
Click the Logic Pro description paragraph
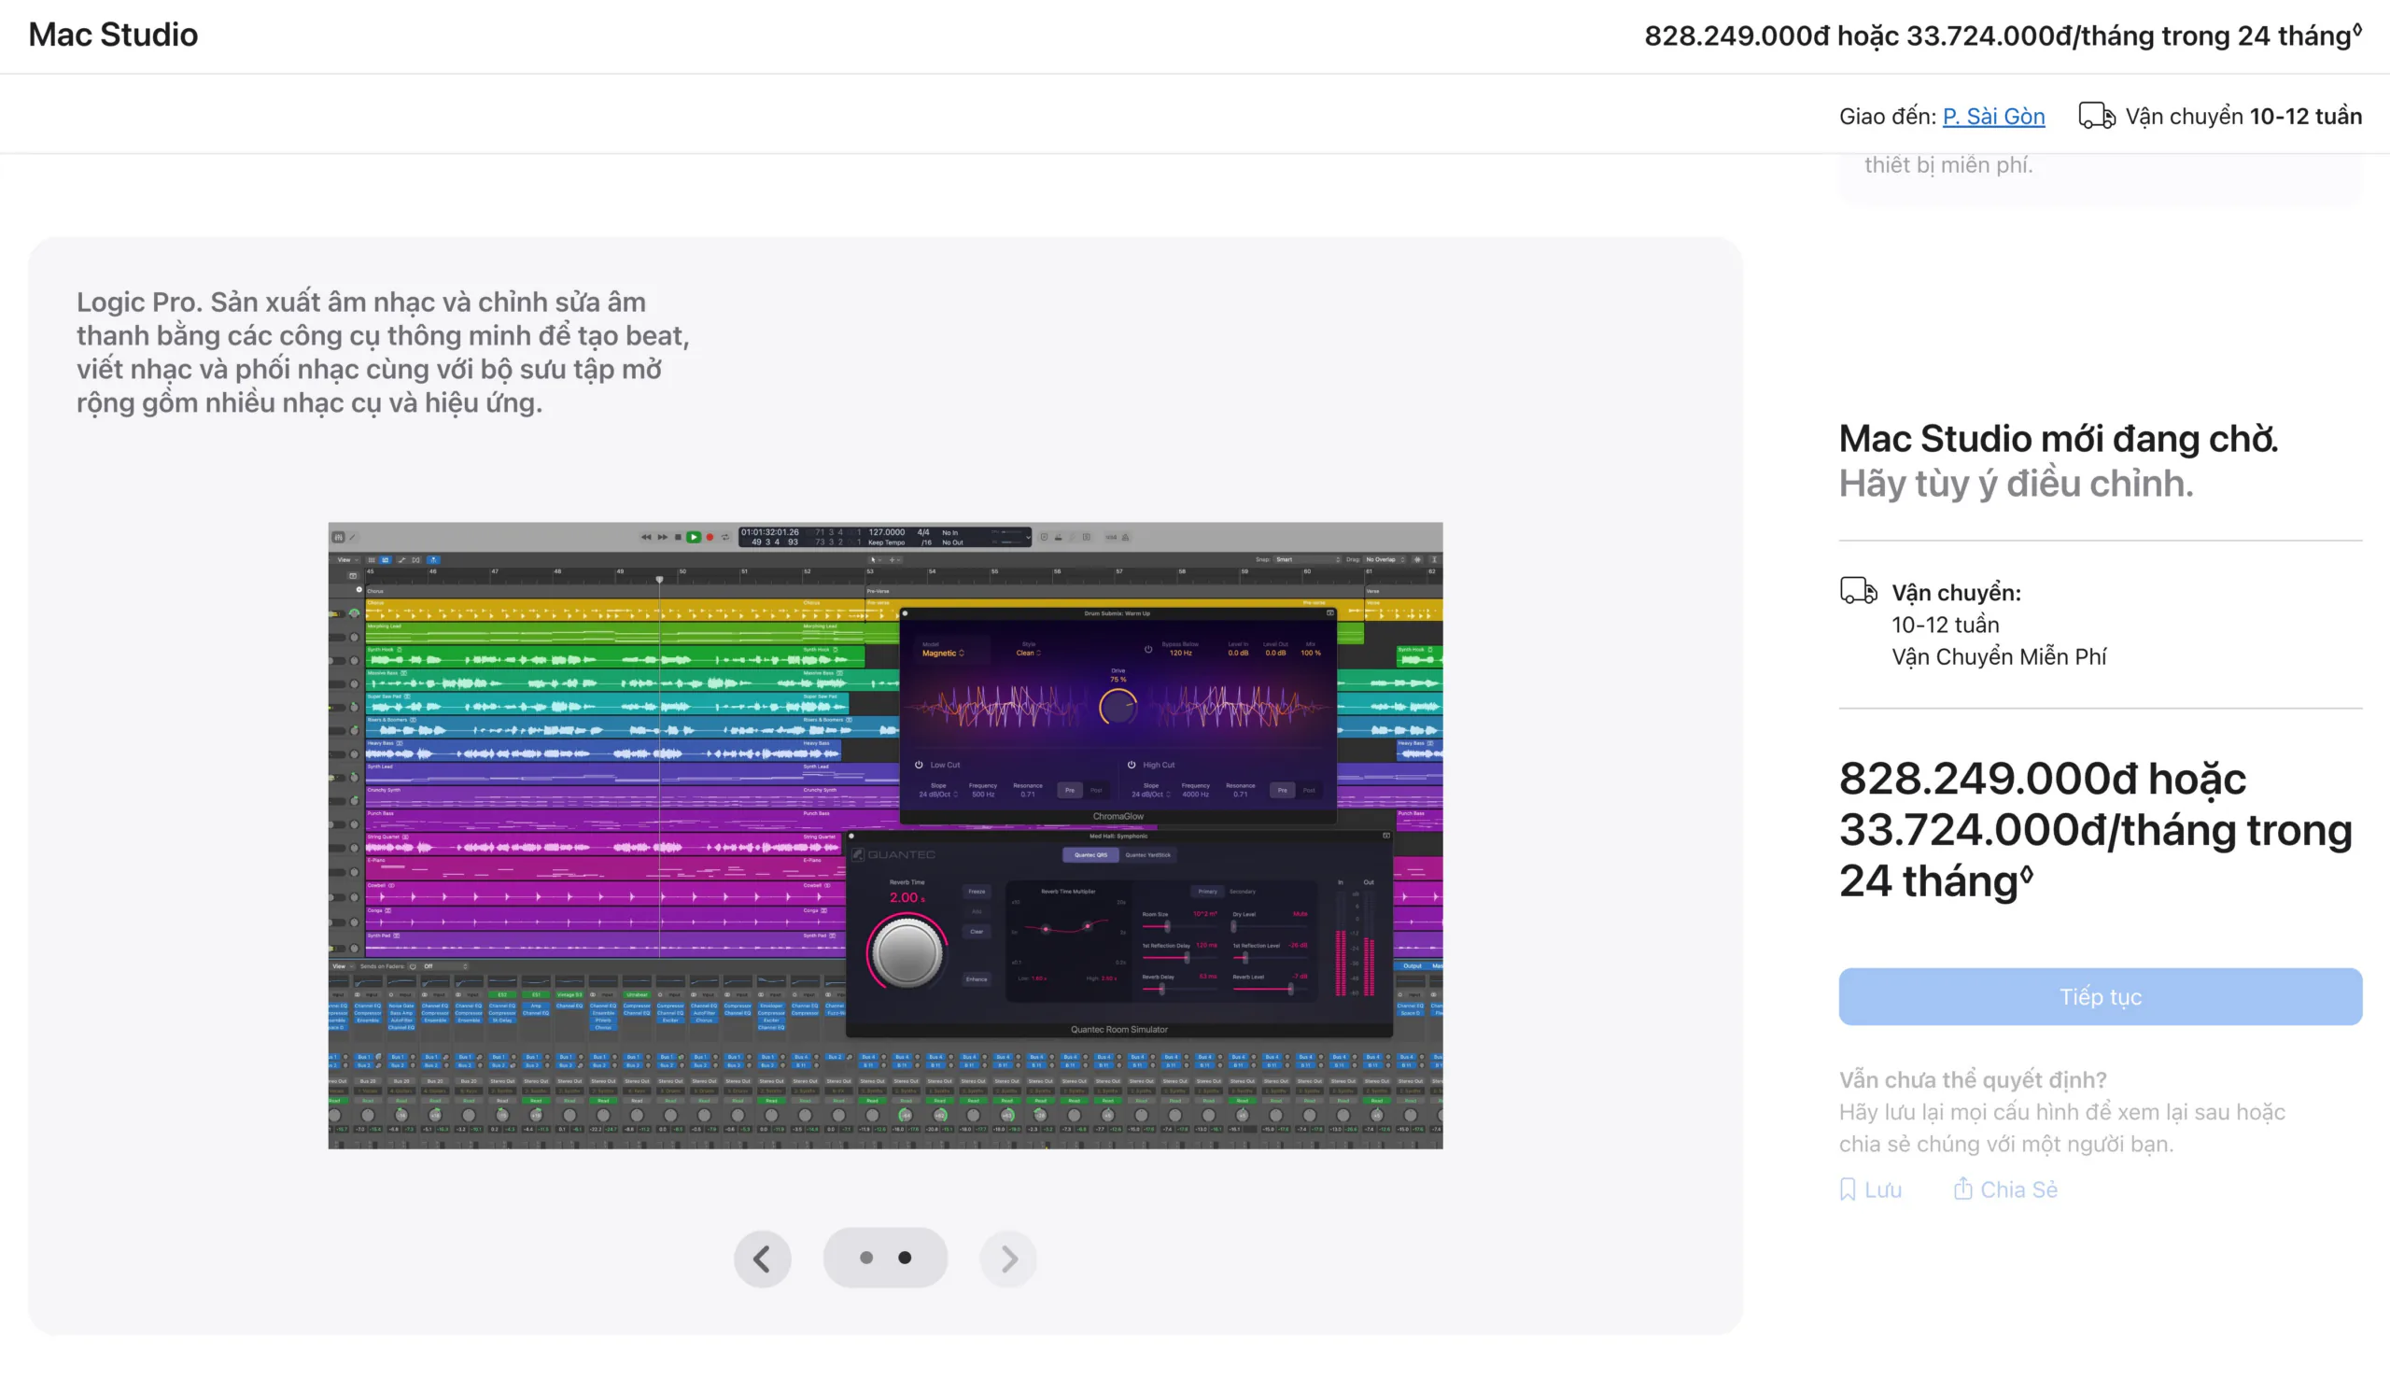[383, 352]
